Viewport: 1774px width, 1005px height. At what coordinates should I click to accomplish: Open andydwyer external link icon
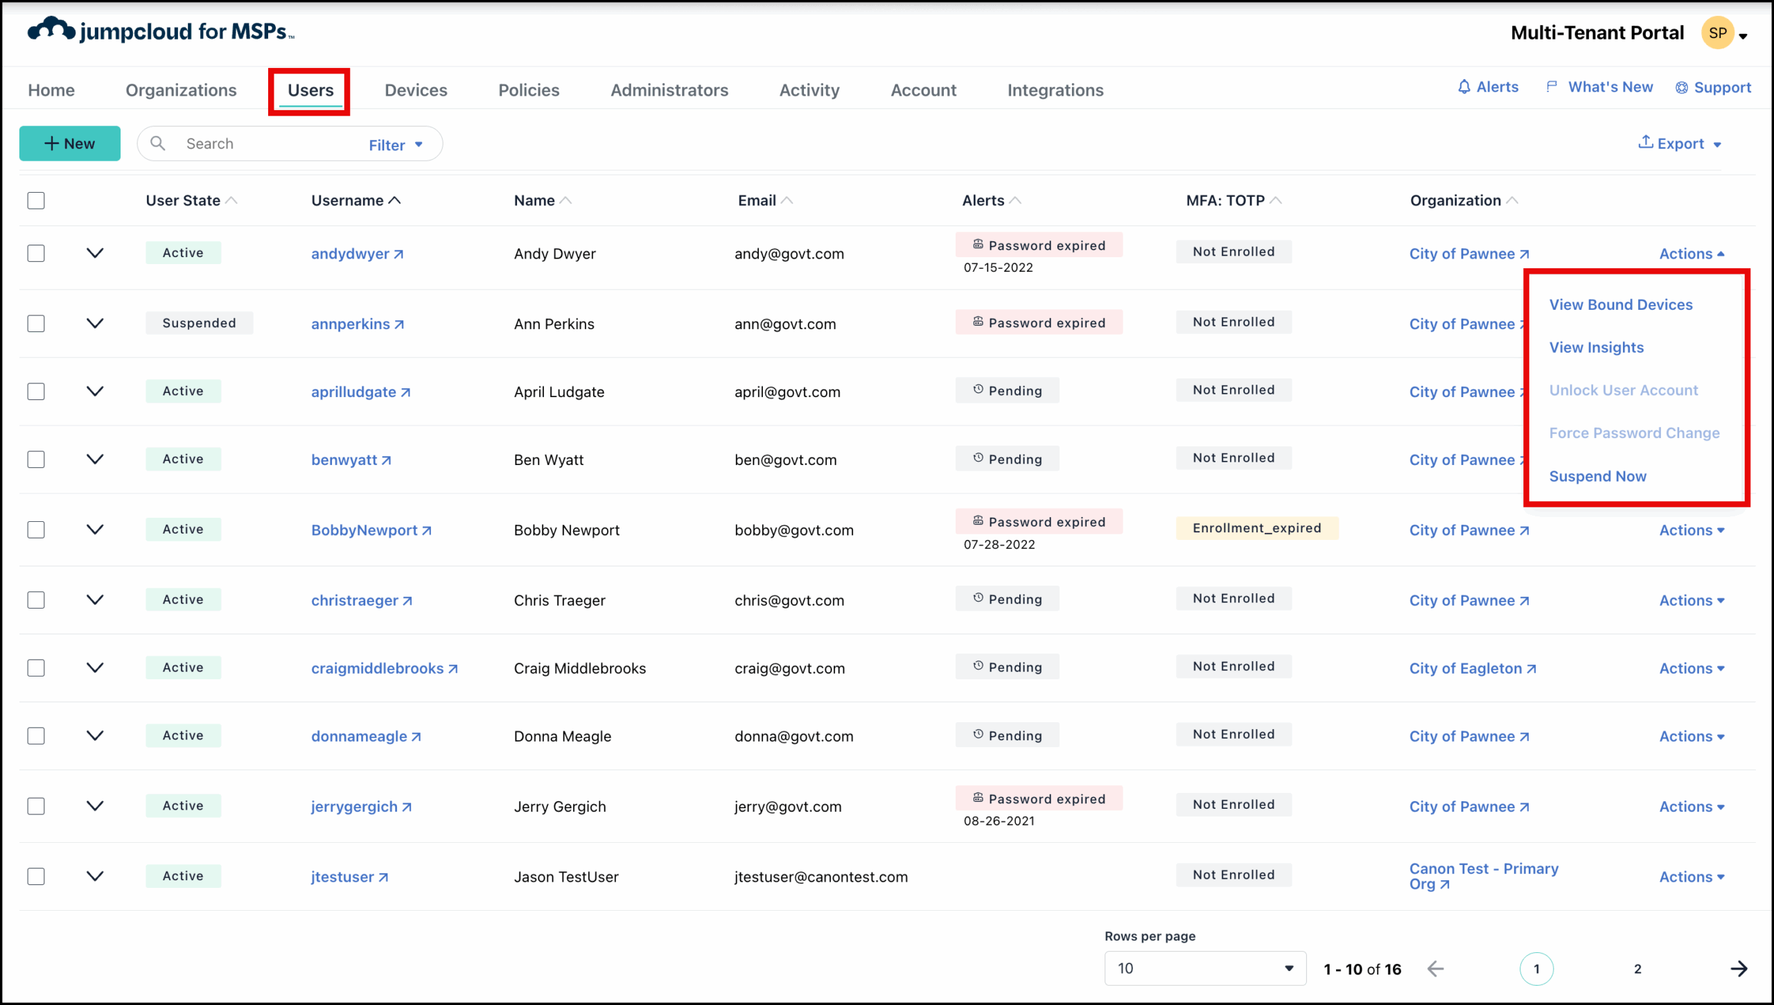point(398,254)
